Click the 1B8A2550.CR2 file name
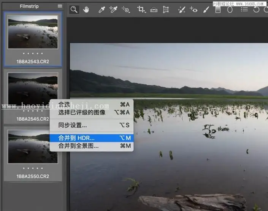This screenshot has width=268, height=211. pos(33,176)
